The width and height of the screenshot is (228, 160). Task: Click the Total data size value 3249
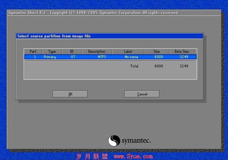[184, 66]
